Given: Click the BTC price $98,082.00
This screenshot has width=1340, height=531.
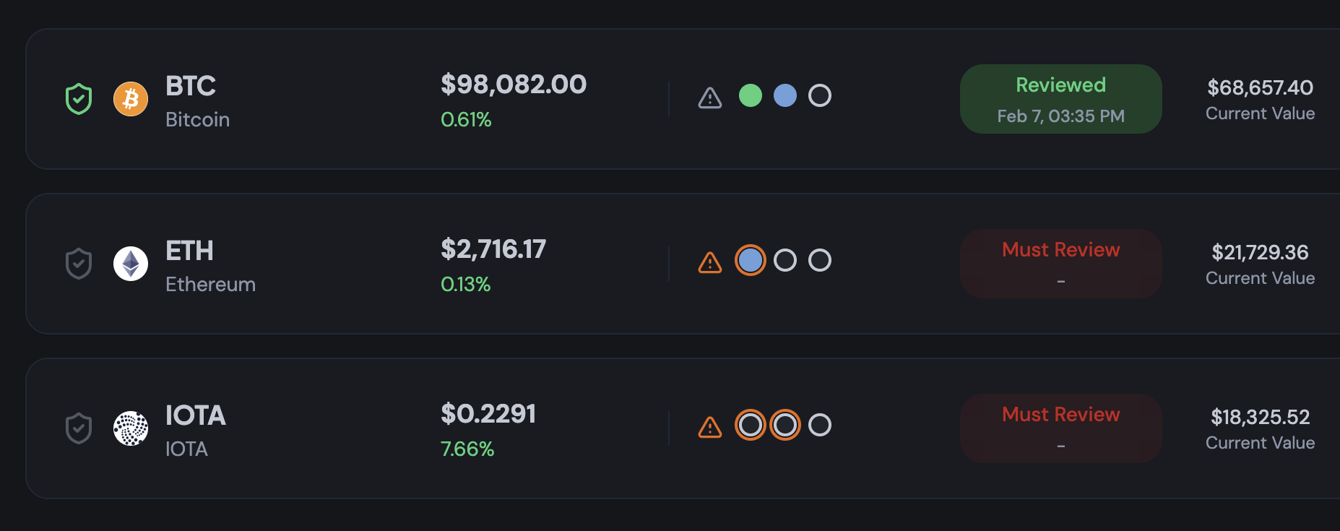Looking at the screenshot, I should click(x=514, y=85).
